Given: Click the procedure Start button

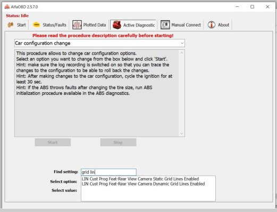Looking at the screenshot, I should [x=53, y=143].
